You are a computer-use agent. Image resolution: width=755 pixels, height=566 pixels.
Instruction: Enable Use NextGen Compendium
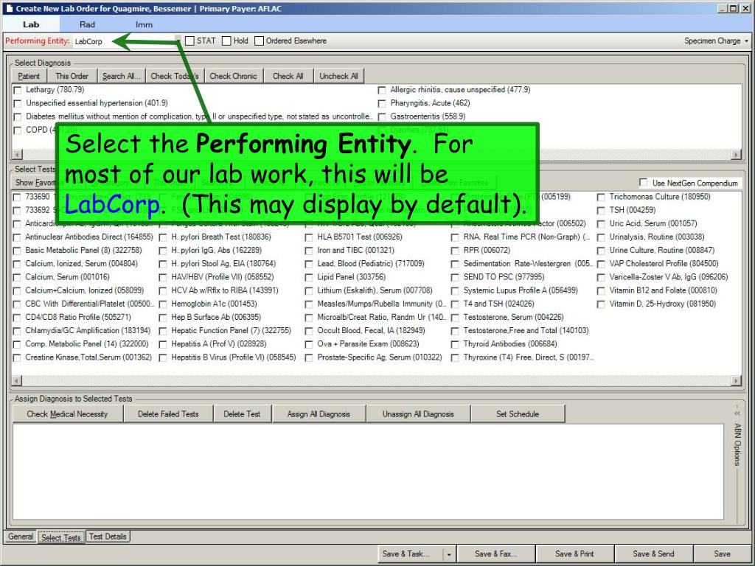pos(643,183)
